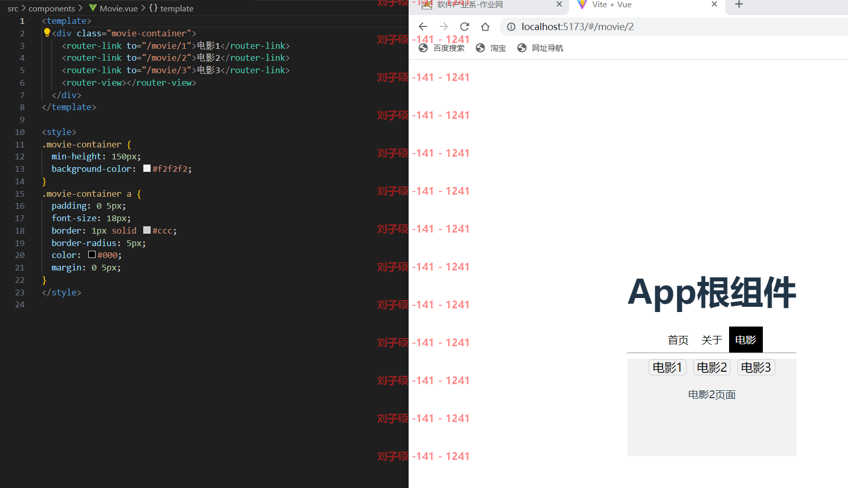Screen dimensions: 848x488
Task: Click the lightbulb quick-fix icon in the editor
Action: pyautogui.click(x=47, y=33)
